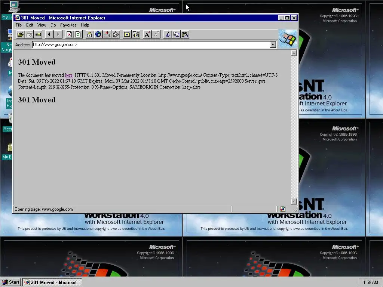This screenshot has height=287, width=383.
Task: Go back with the left arrow button
Action: tap(49, 34)
